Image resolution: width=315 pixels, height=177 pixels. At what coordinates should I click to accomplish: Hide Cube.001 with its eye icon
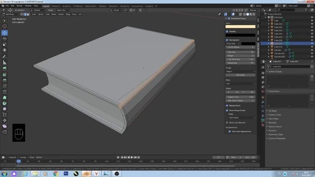pos(312,24)
